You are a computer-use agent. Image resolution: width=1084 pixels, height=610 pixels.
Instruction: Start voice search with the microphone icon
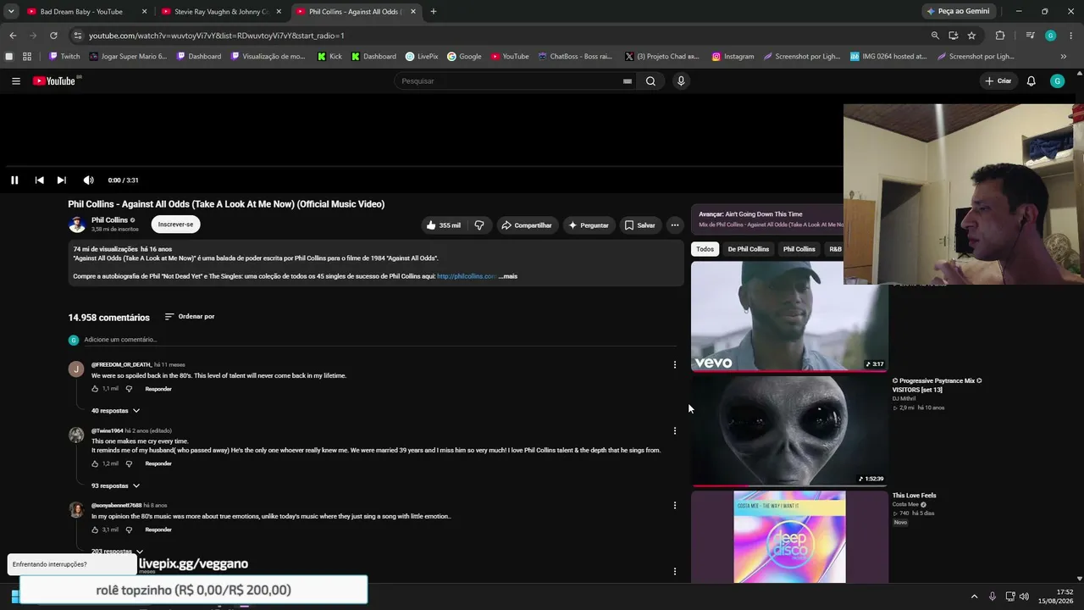(x=681, y=81)
